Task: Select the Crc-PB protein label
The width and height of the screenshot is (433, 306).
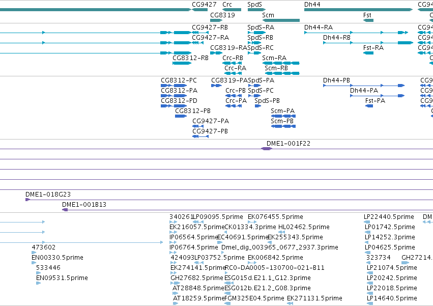Action: pyautogui.click(x=235, y=91)
